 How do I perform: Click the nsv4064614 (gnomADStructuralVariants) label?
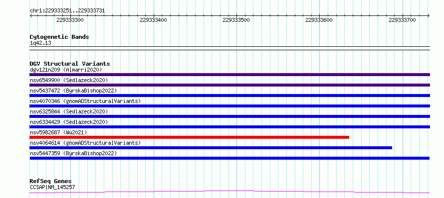pyautogui.click(x=85, y=143)
